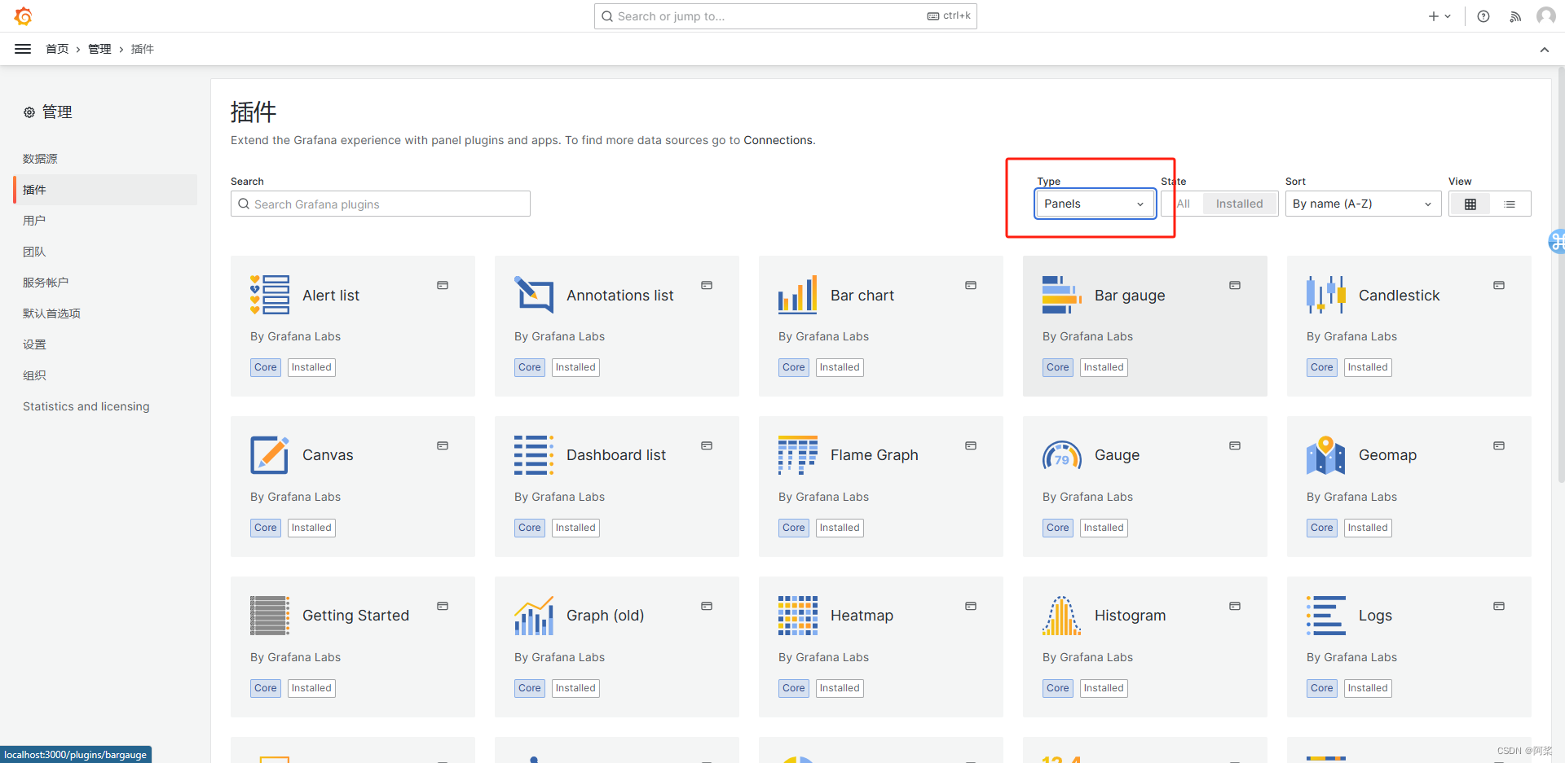Open the Type Panels dropdown

[x=1095, y=204]
